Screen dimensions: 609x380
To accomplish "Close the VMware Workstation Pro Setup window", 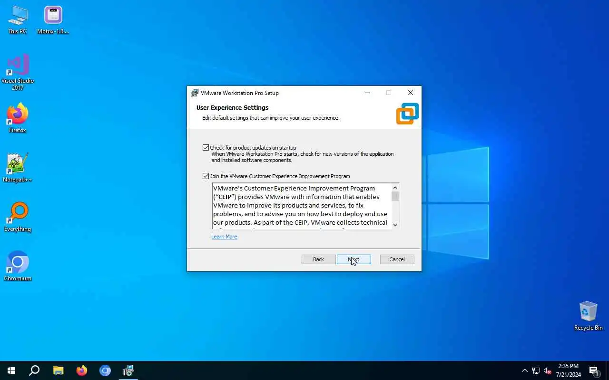I will [x=411, y=93].
